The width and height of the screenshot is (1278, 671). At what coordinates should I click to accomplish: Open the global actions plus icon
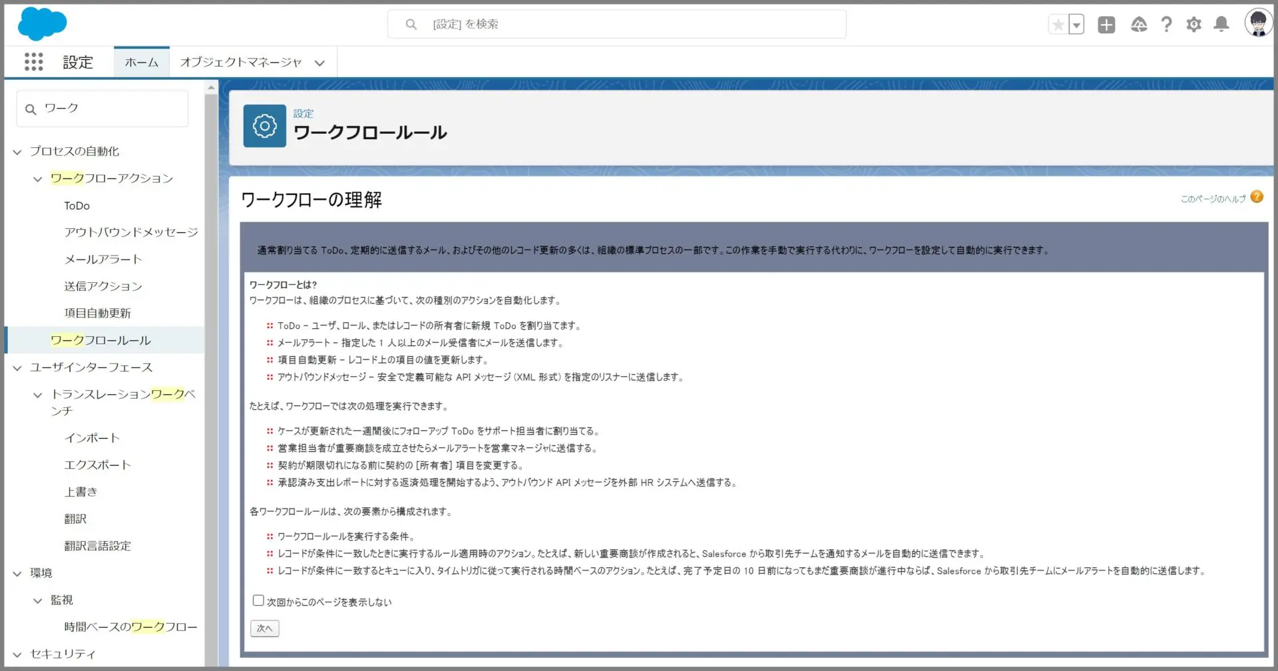point(1106,25)
